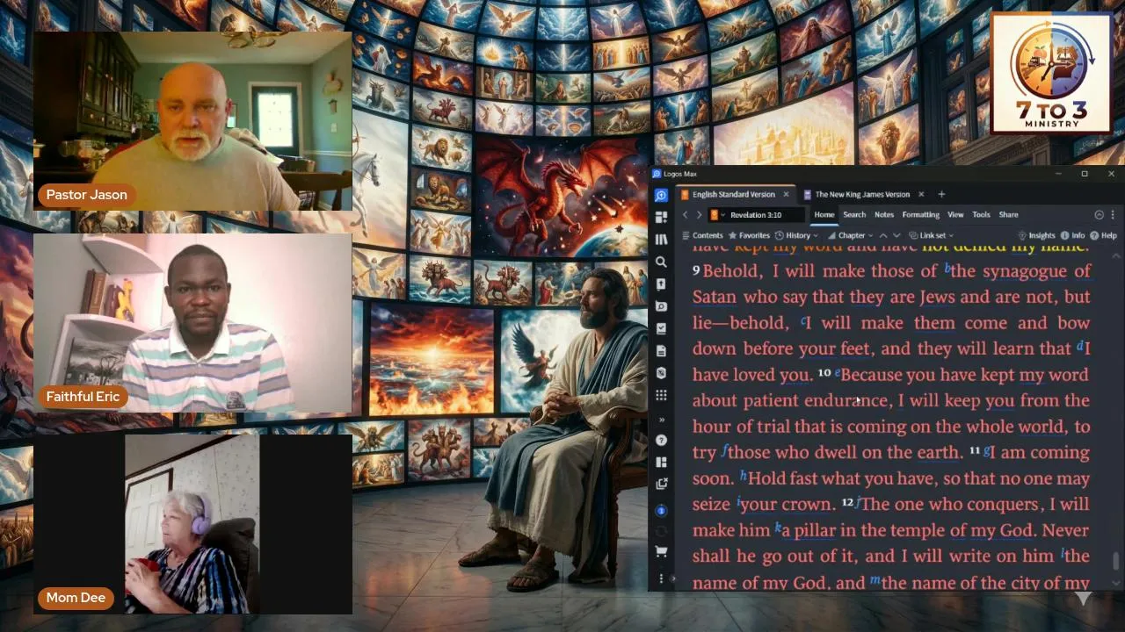1125x632 pixels.
Task: Toggle Favorites star for this passage
Action: point(749,235)
